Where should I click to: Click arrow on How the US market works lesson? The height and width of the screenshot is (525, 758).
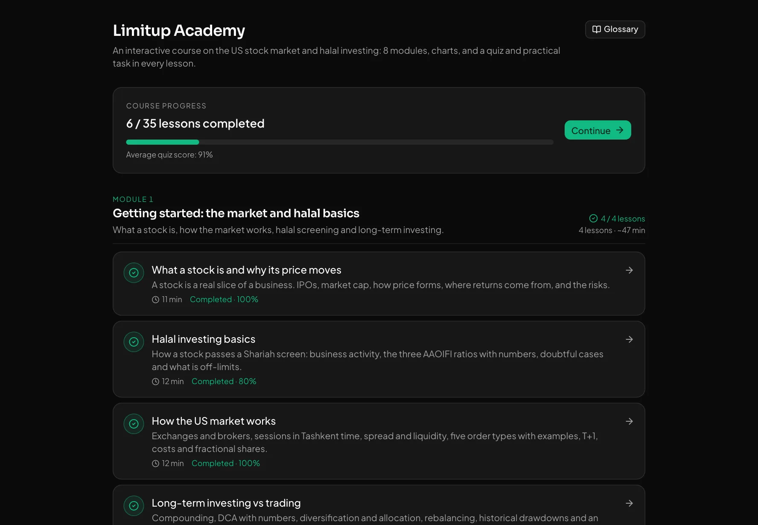[x=629, y=421]
